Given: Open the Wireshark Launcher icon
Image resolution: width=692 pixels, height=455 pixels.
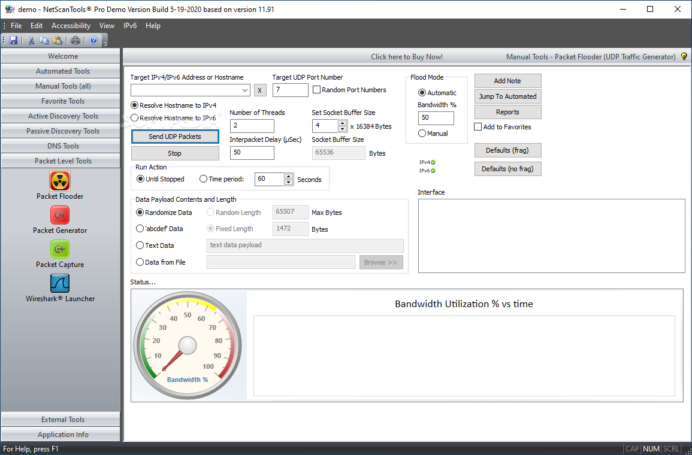Looking at the screenshot, I should point(60,284).
